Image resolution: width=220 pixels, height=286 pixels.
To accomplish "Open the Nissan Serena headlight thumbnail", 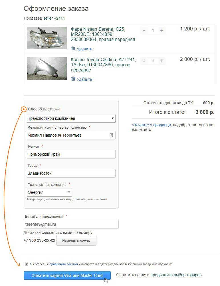I will click(47, 38).
